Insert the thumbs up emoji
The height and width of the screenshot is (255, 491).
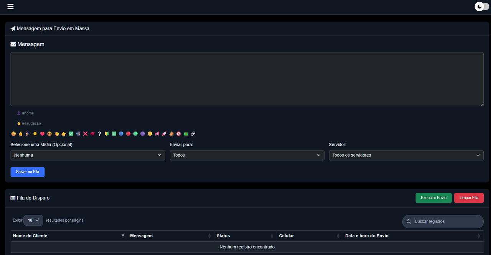[x=21, y=134]
